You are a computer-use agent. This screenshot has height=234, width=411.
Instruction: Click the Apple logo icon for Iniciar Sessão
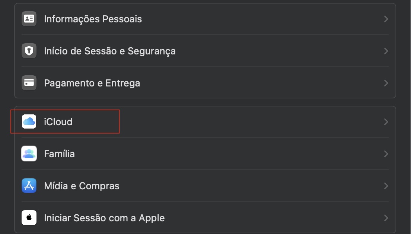(29, 218)
